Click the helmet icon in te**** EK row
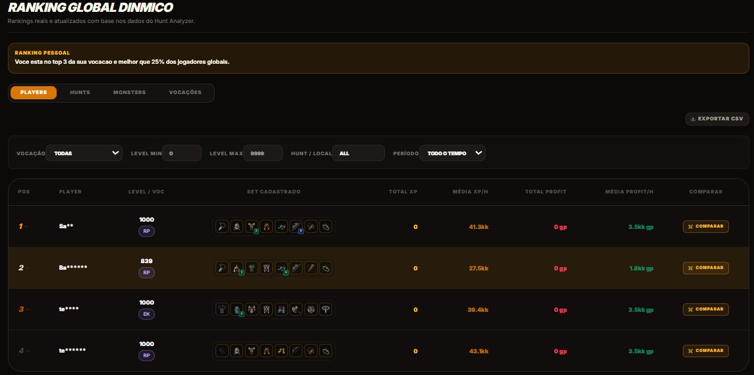 (237, 309)
